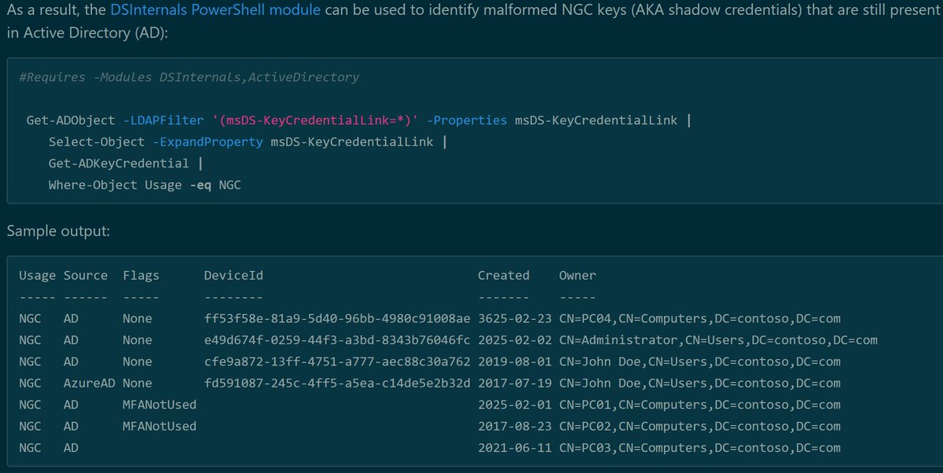Click the John Doe owner in the 2019-08-01 row
The width and height of the screenshot is (943, 473).
[699, 362]
